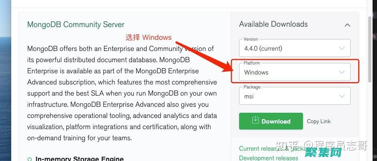Screen dimensions: 377x161
Task: Click the phrase 'on-demand training for your teams.'
Action: tap(80, 138)
